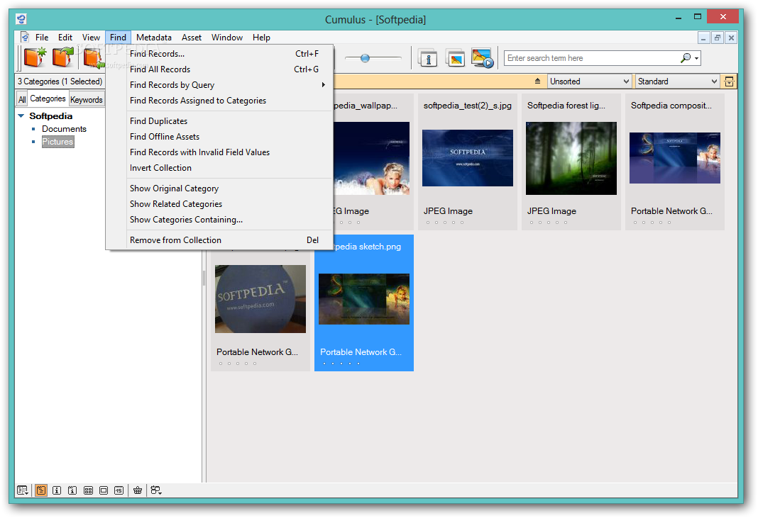The width and height of the screenshot is (758, 518).
Task: Collapse the Softpedia category tree
Action: [x=21, y=116]
